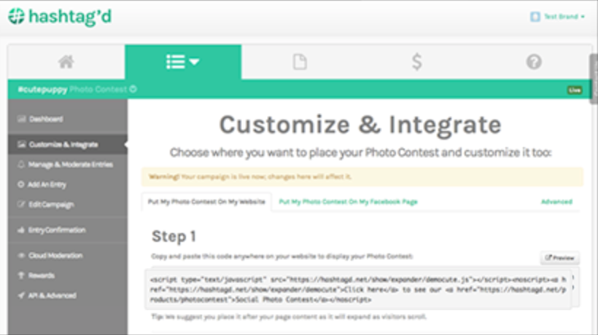Click the Customize & Integrate page heading
The image size is (598, 335).
pos(360,125)
